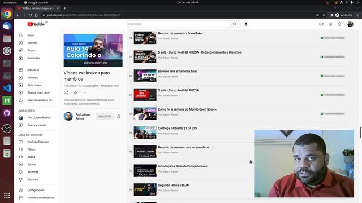Screen dimensions: 362x203
Task: Share the playlist
Action: point(75,93)
